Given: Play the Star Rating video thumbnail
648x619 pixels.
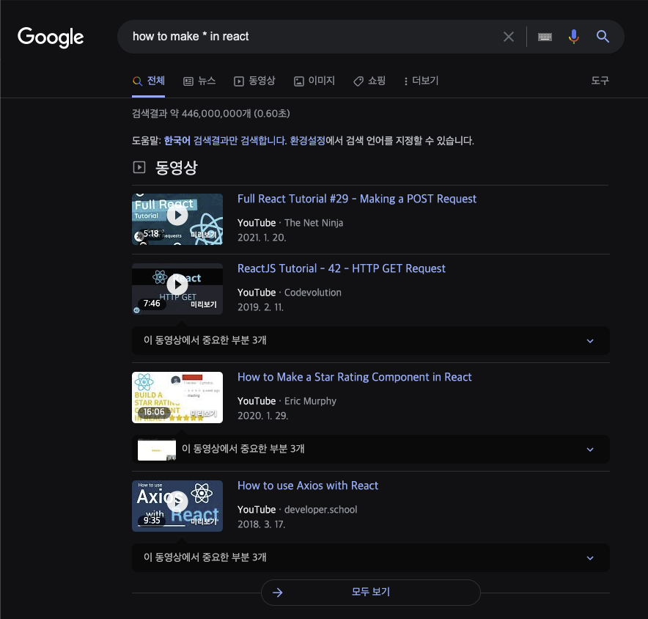Looking at the screenshot, I should tap(177, 398).
